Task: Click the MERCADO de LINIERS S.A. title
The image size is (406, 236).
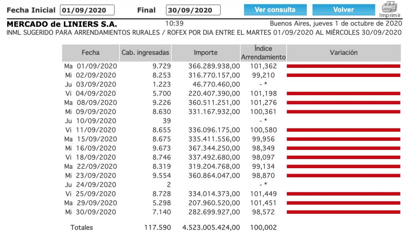Action: click(x=62, y=25)
